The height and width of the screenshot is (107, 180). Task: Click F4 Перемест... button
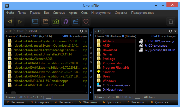point(64,102)
